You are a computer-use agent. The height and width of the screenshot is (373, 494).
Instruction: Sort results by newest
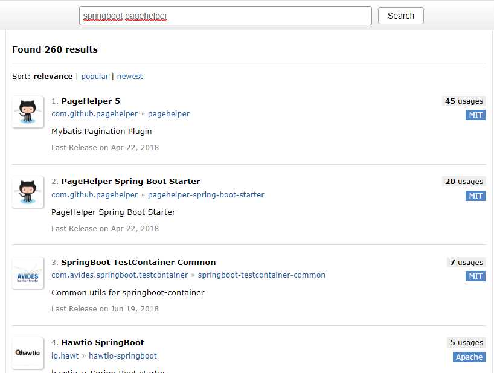click(130, 77)
